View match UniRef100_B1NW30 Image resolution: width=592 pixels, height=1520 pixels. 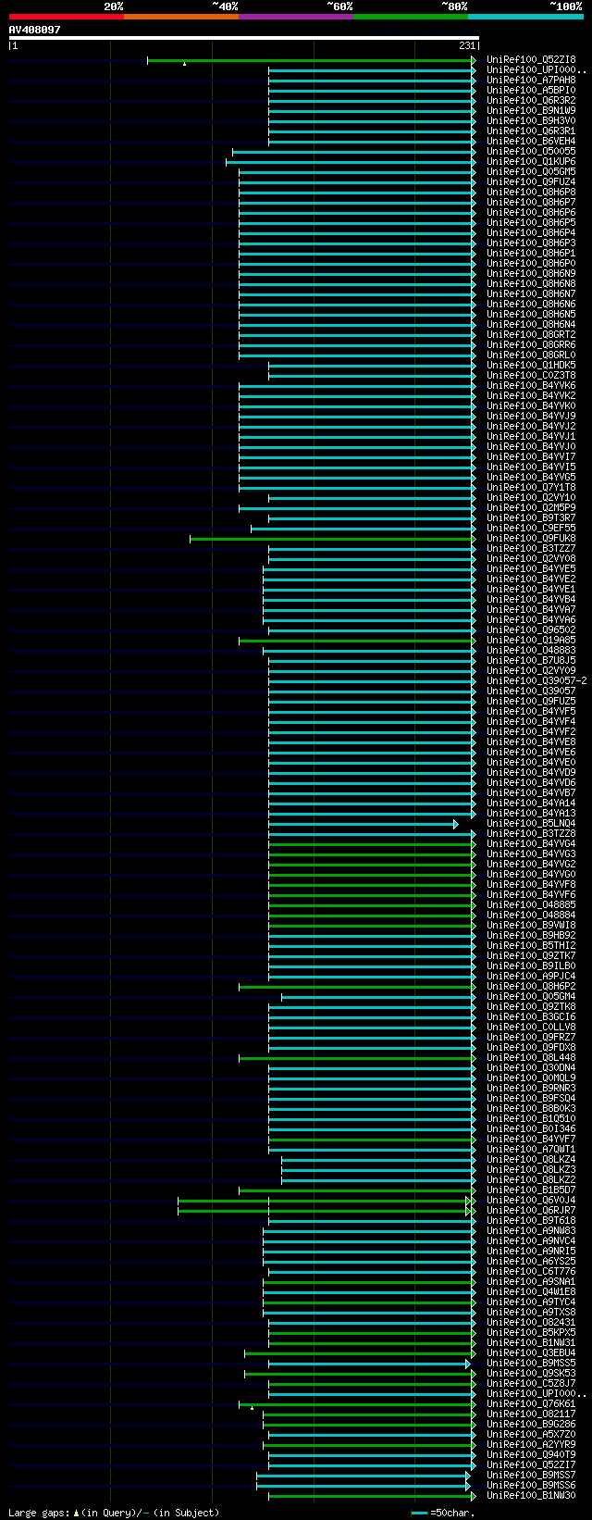pyautogui.click(x=531, y=1495)
